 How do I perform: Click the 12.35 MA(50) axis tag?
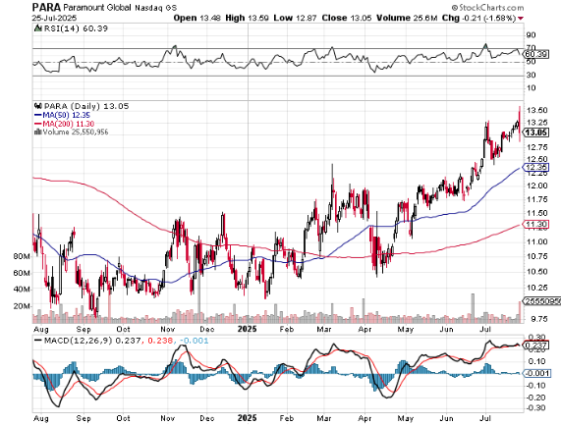point(536,167)
